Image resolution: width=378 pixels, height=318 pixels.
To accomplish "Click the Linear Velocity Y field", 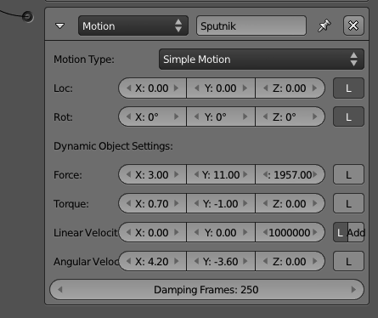I will pos(221,232).
